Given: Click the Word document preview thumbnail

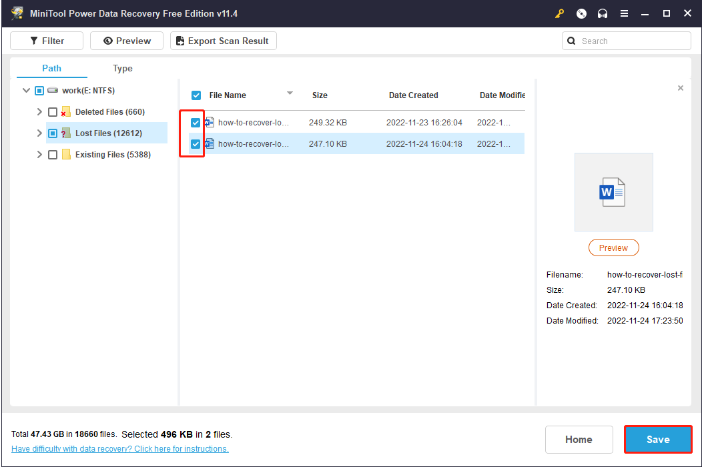Looking at the screenshot, I should coord(614,192).
